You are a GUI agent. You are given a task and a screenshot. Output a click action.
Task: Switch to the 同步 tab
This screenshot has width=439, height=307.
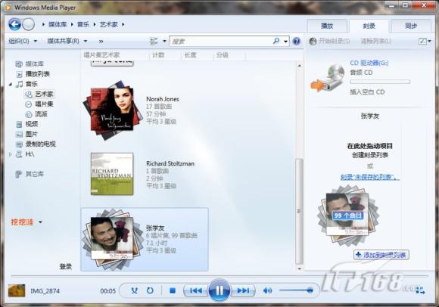[x=411, y=26]
